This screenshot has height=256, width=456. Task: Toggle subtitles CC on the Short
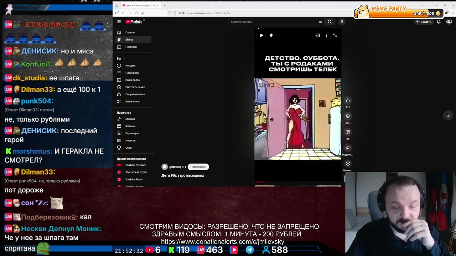(317, 35)
